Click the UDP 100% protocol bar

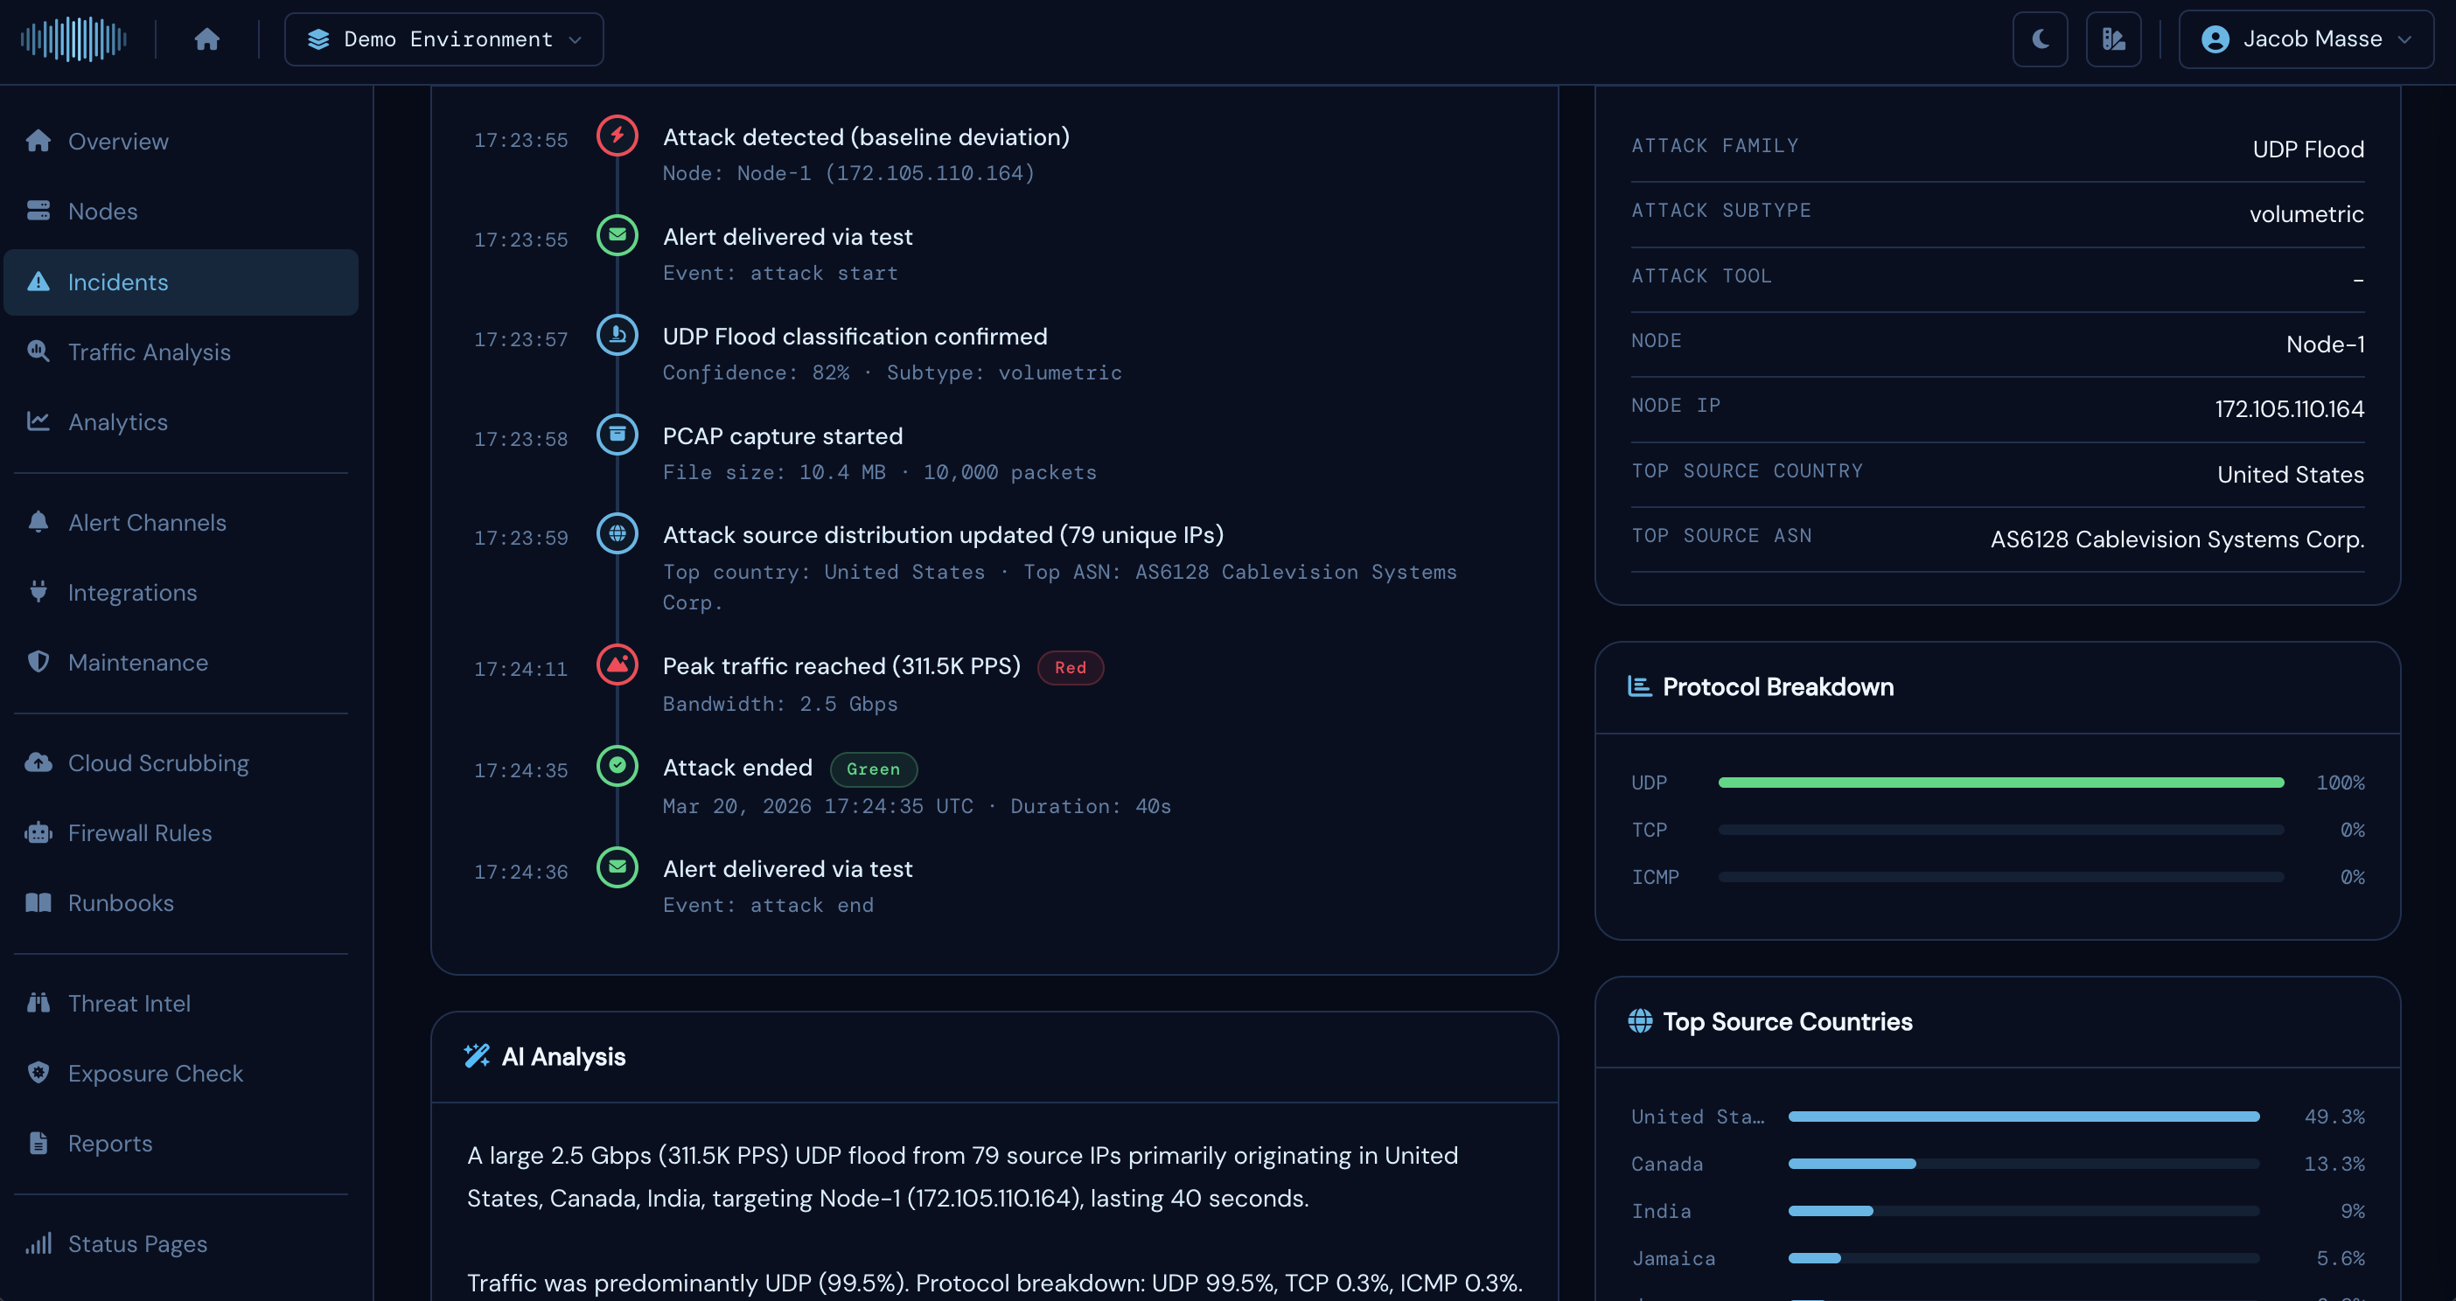click(2000, 783)
